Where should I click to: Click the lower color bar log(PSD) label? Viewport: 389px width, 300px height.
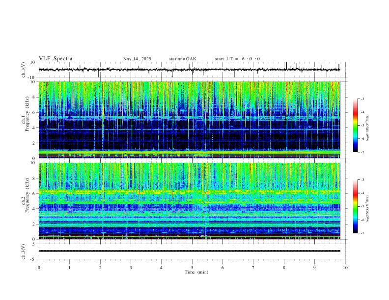click(367, 209)
